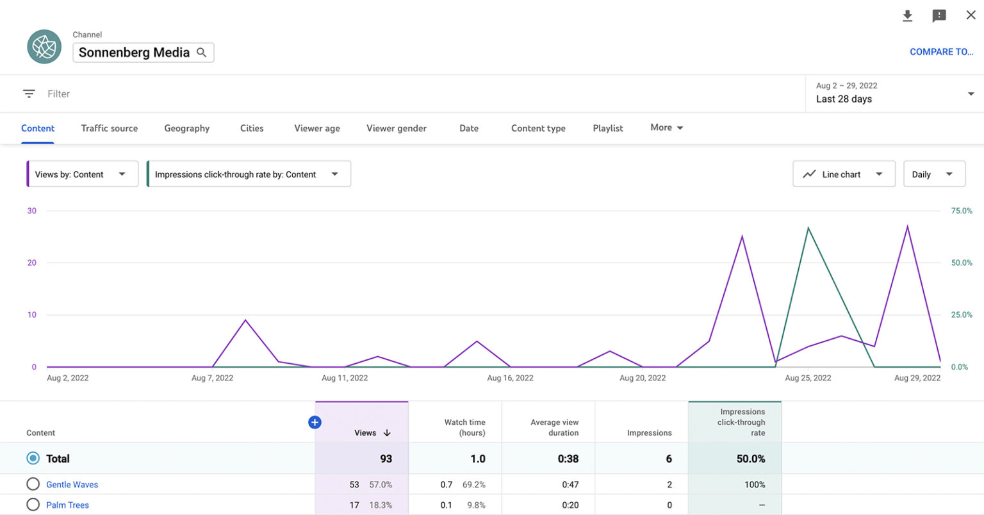The image size is (984, 515).
Task: Click the blue plus icon to add metric
Action: 315,422
